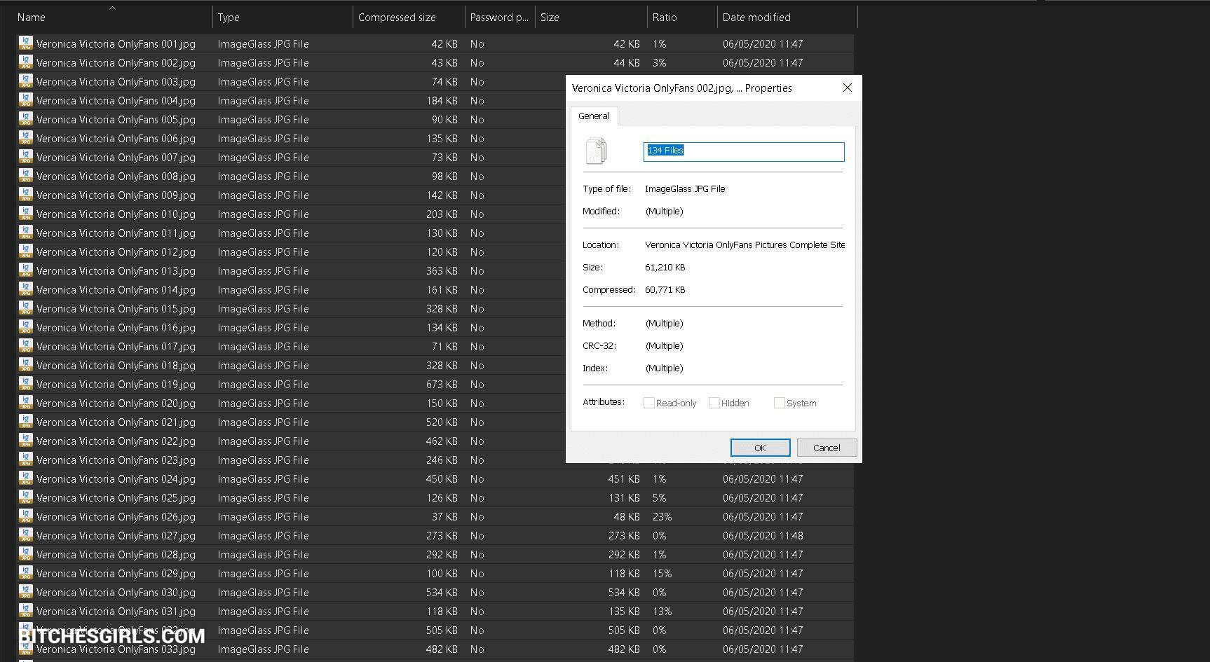Viewport: 1210px width, 662px height.
Task: Select the file icon for 005.jpg
Action: 26,119
